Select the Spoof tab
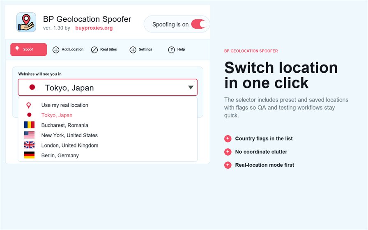 point(28,49)
